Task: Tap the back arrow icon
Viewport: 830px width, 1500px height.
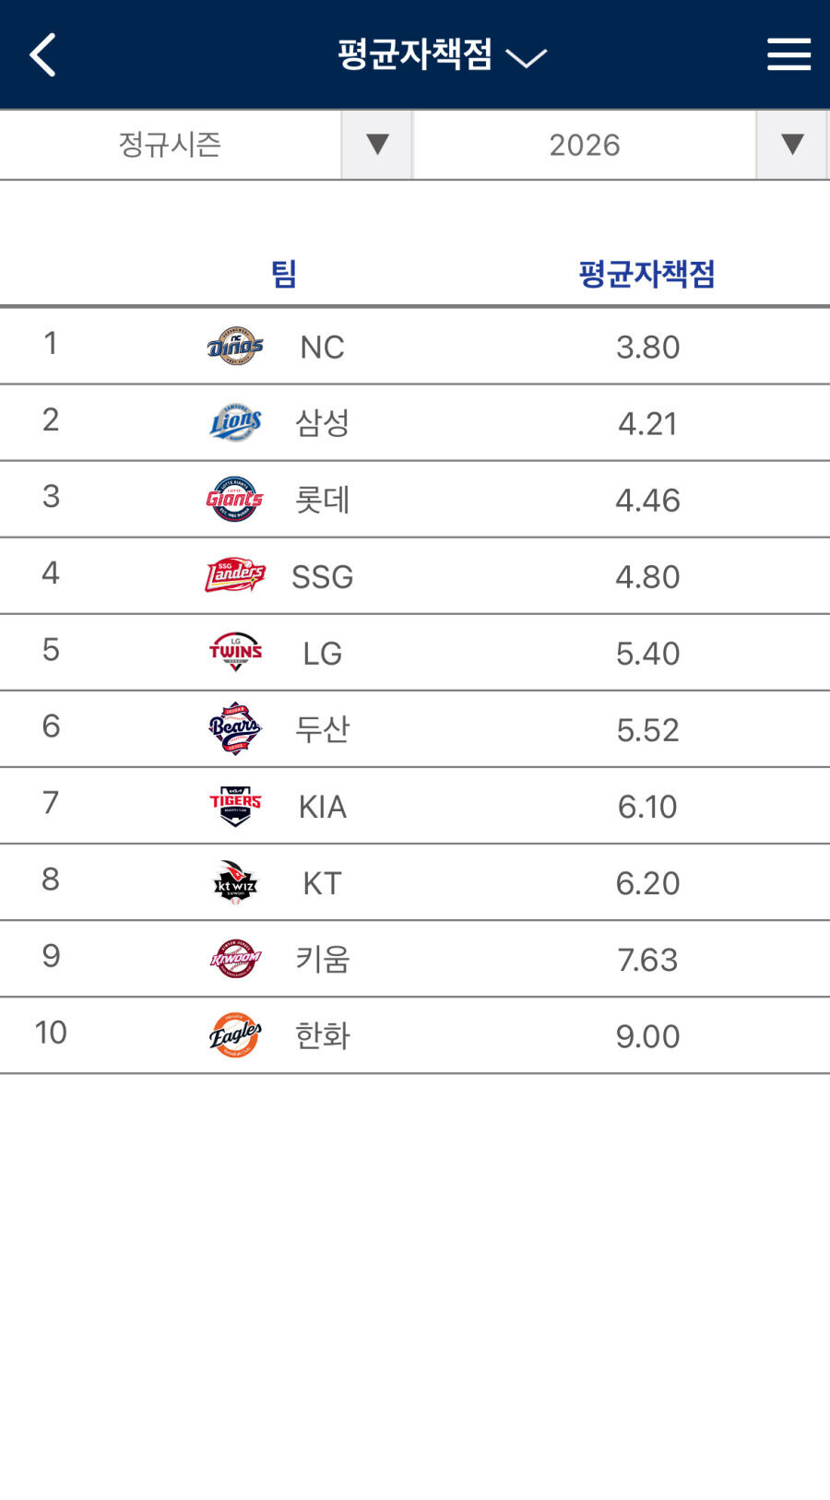Action: coord(43,54)
